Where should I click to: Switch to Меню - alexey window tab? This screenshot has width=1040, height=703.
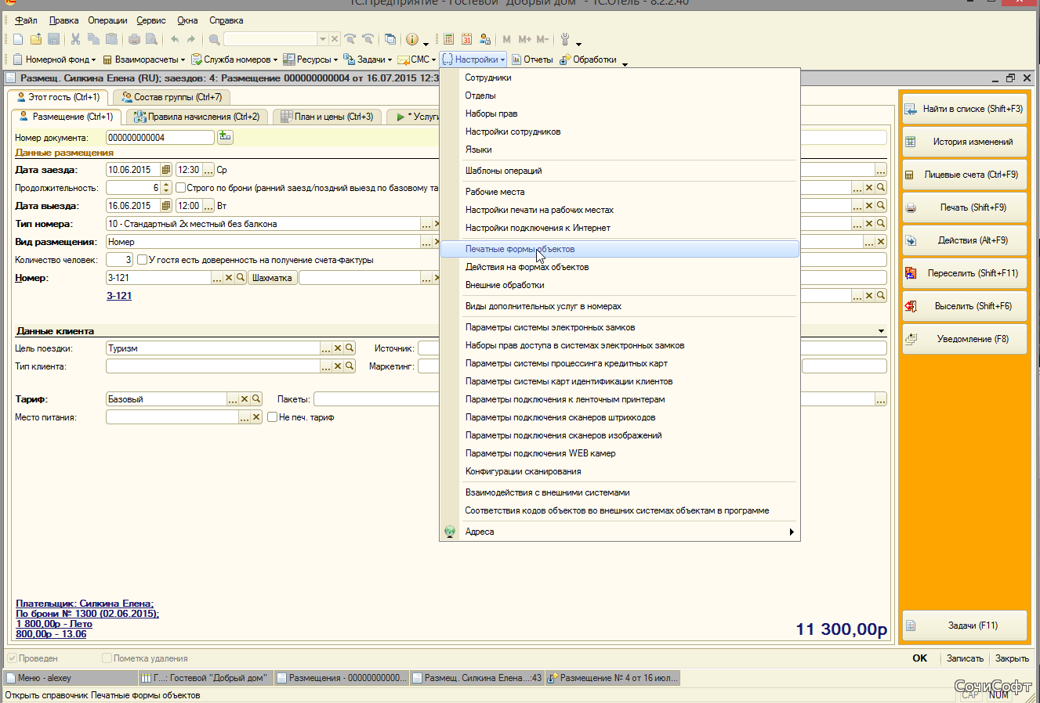pos(71,678)
